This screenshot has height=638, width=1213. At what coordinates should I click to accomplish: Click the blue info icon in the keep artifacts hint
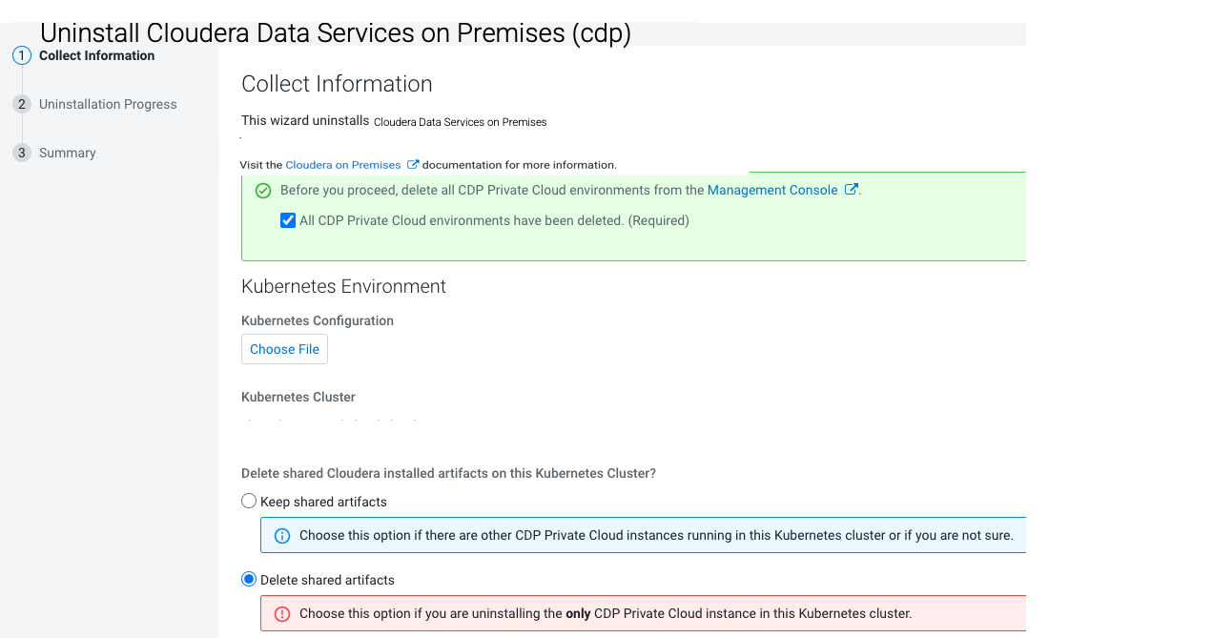click(282, 536)
